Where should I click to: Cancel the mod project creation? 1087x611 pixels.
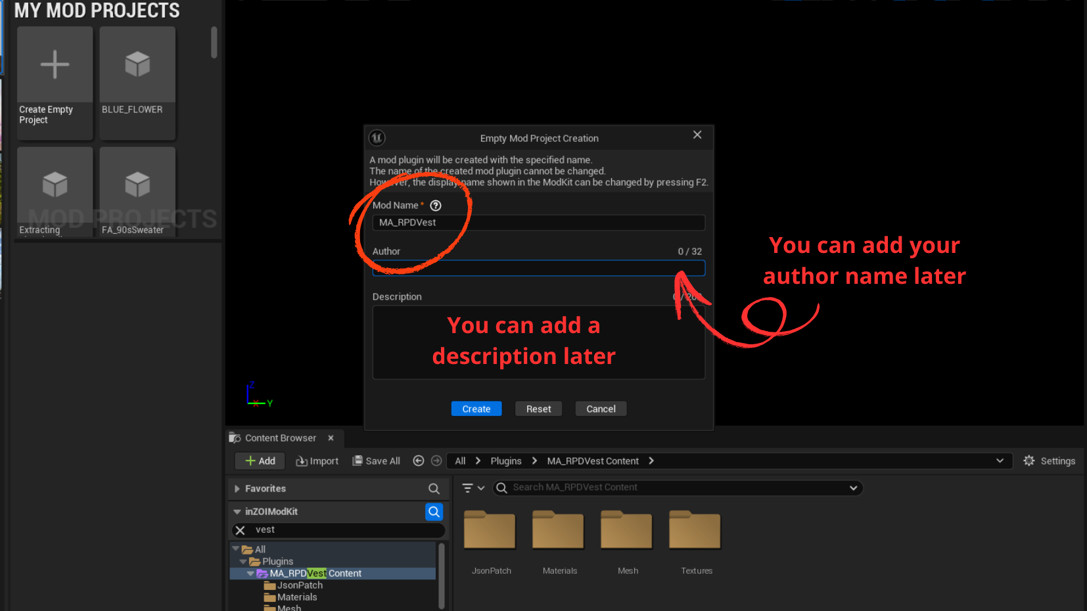pyautogui.click(x=601, y=409)
